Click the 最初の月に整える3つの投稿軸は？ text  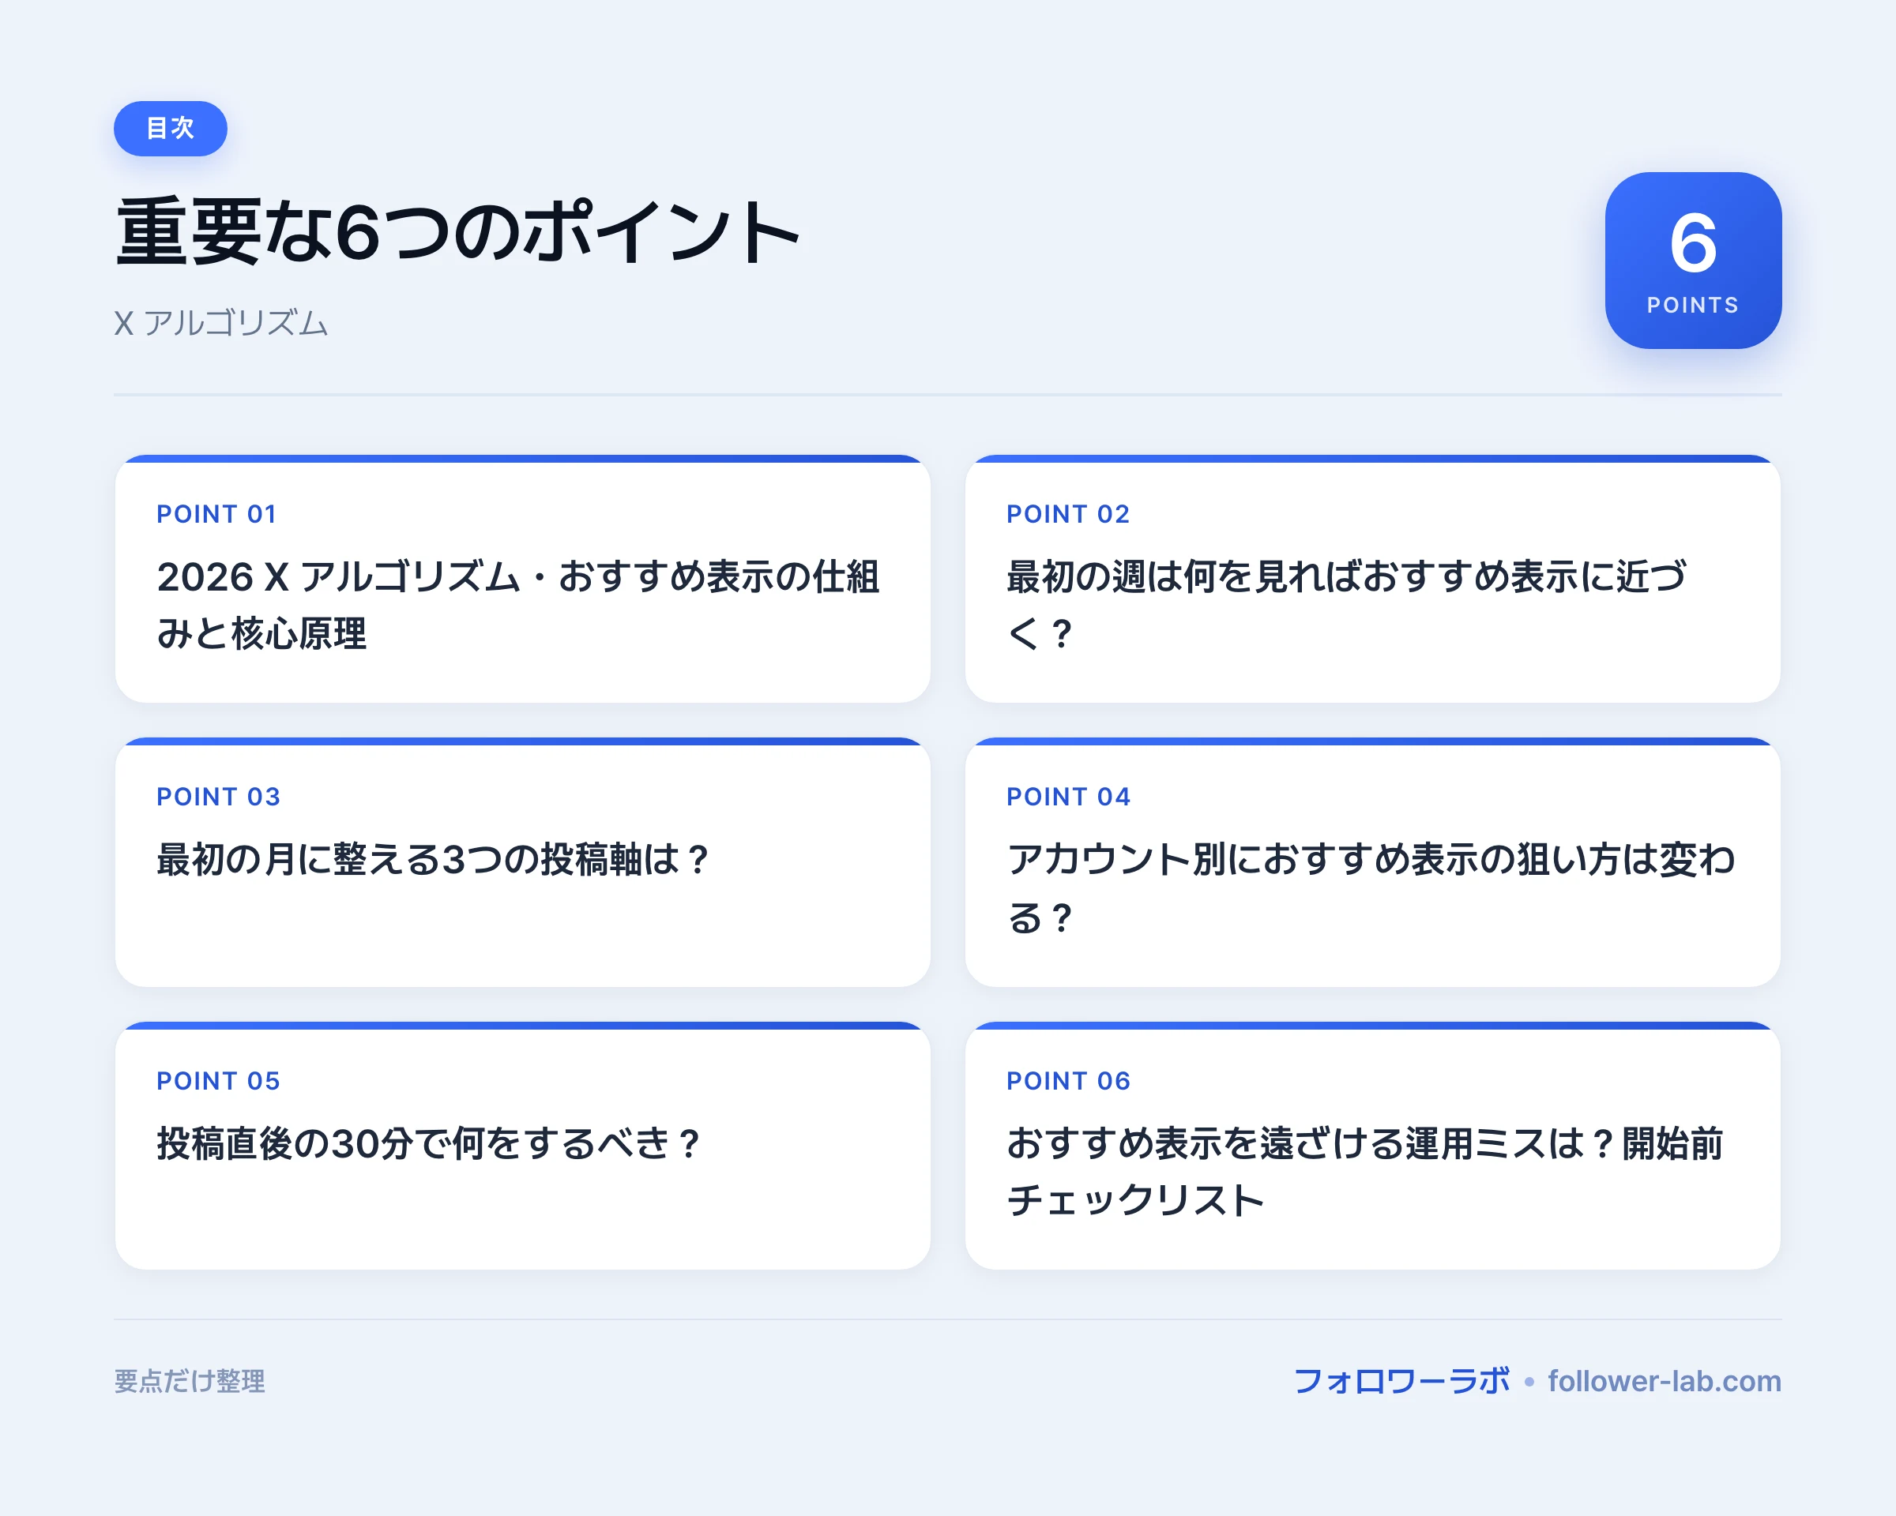coord(434,860)
